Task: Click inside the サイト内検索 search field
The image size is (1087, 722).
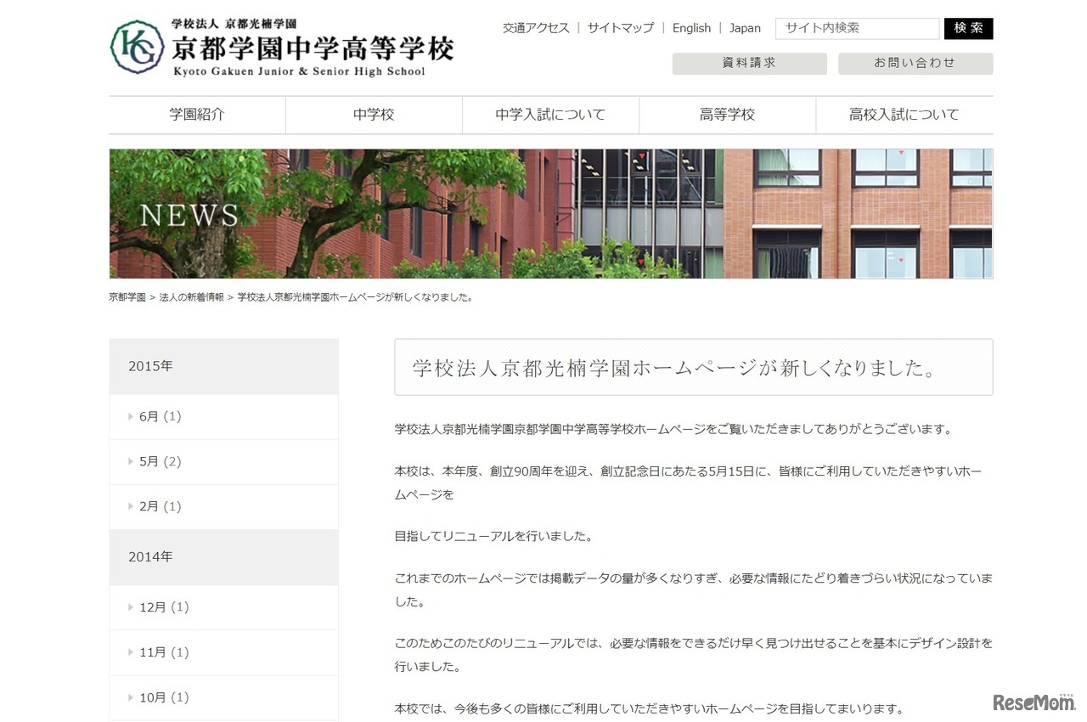Action: pyautogui.click(x=857, y=28)
